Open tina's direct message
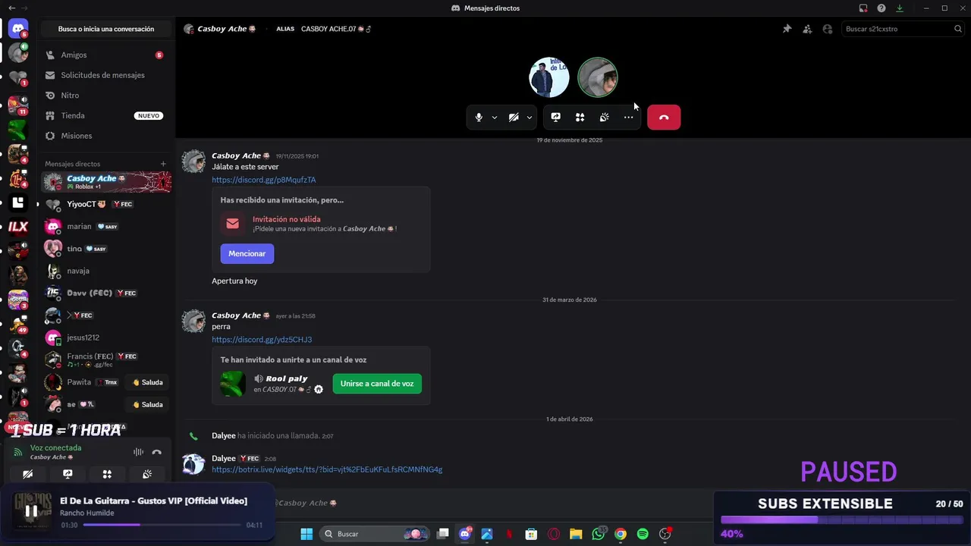Viewport: 971px width, 546px height. point(106,249)
